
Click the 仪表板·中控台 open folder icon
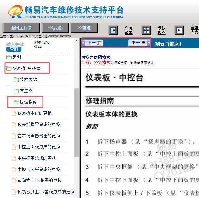[x=9, y=68]
